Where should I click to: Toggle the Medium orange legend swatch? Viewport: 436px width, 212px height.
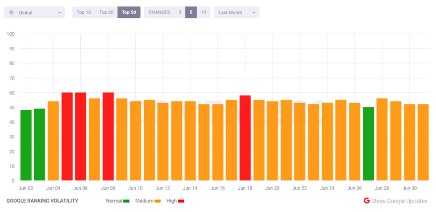tap(158, 201)
